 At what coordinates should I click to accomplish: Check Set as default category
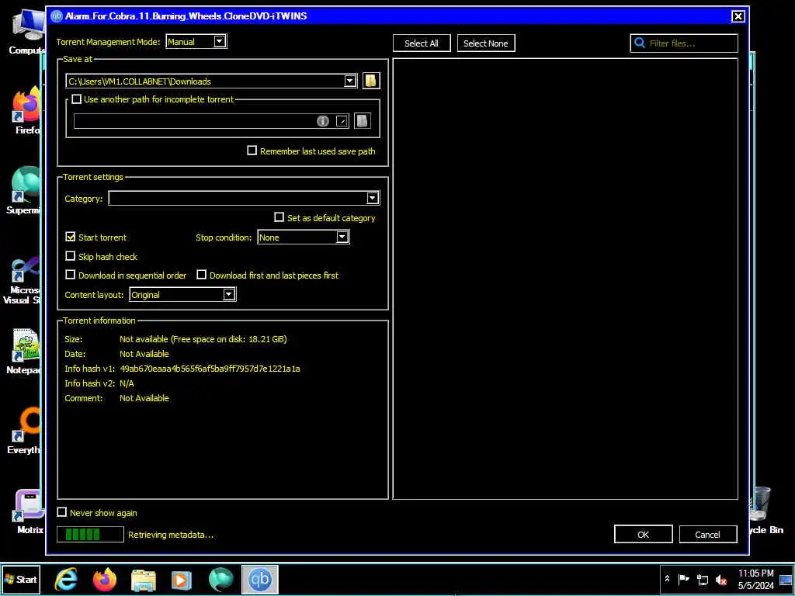click(279, 217)
